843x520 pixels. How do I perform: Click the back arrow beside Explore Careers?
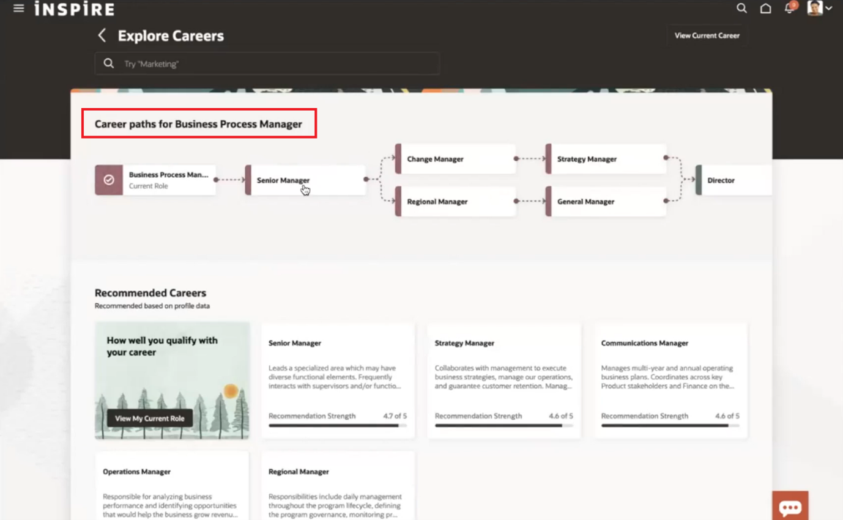(102, 35)
